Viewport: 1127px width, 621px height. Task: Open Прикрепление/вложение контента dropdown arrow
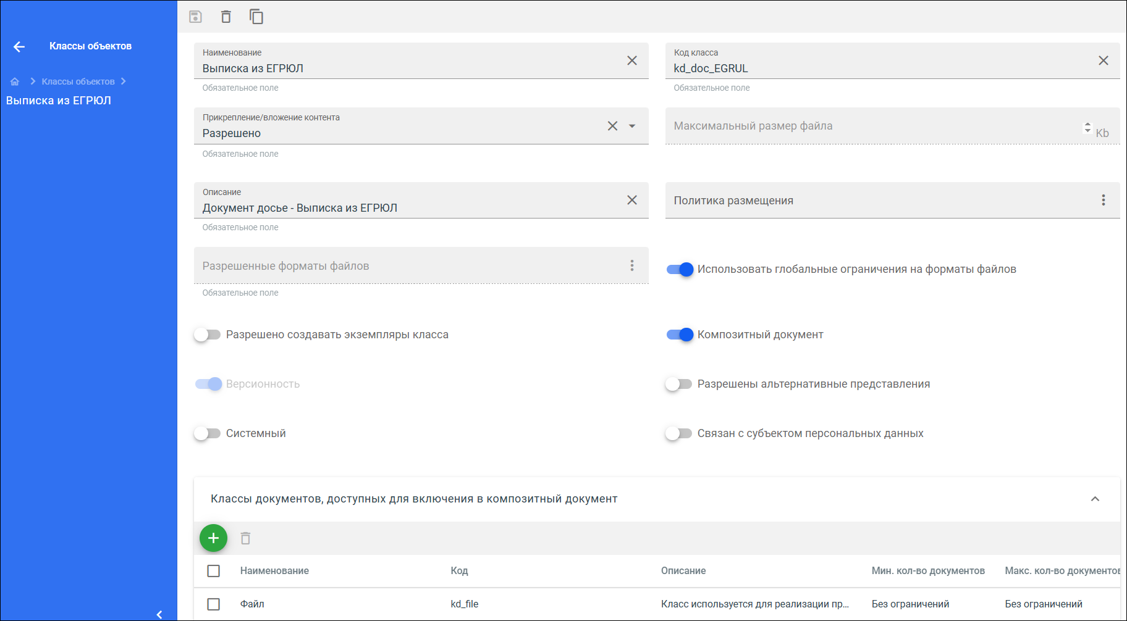(632, 126)
